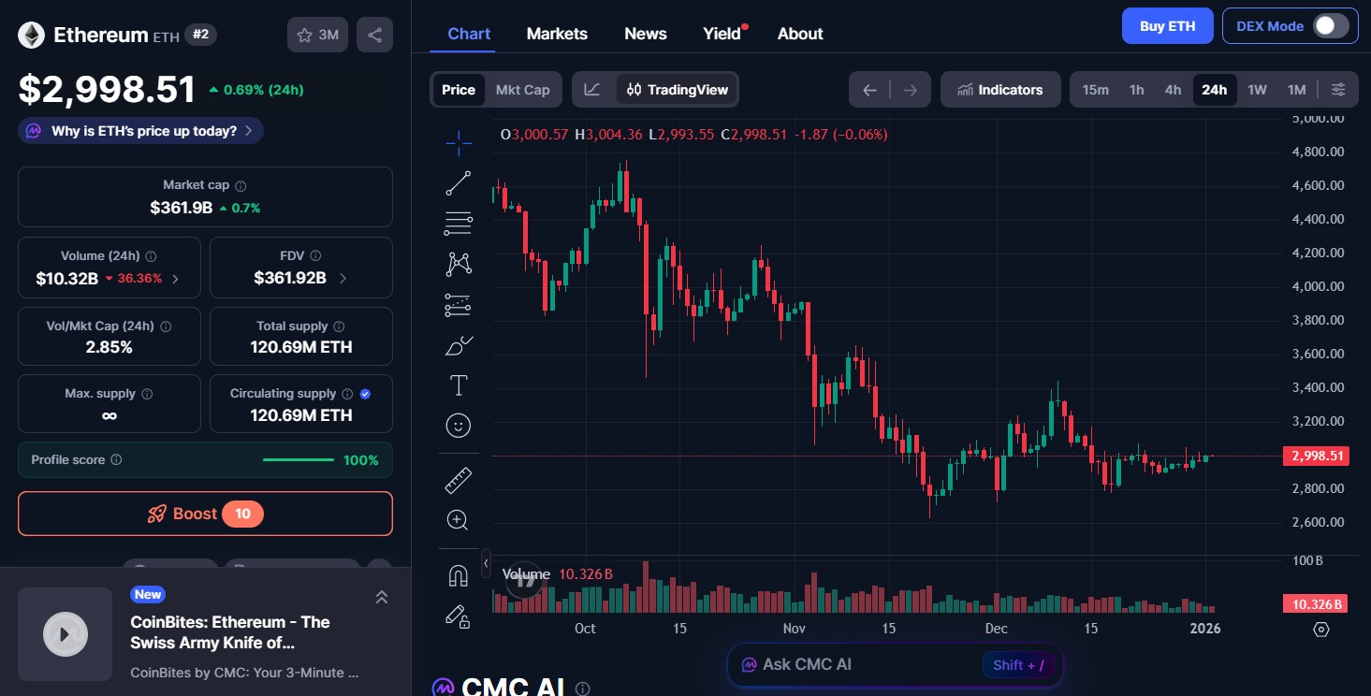The image size is (1371, 696).
Task: Collapse the CoinBites video panel
Action: click(381, 596)
